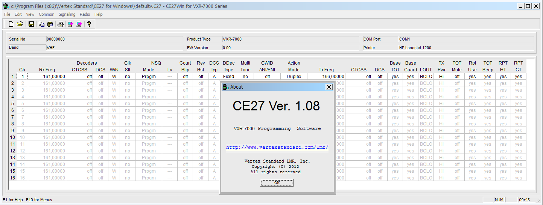The width and height of the screenshot is (543, 205).
Task: Click the COM Port field showing COM1
Action: (x=466, y=39)
